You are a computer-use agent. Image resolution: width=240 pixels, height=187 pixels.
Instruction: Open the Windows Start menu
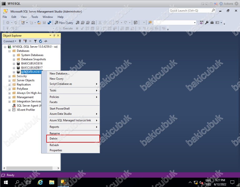click(6, 182)
